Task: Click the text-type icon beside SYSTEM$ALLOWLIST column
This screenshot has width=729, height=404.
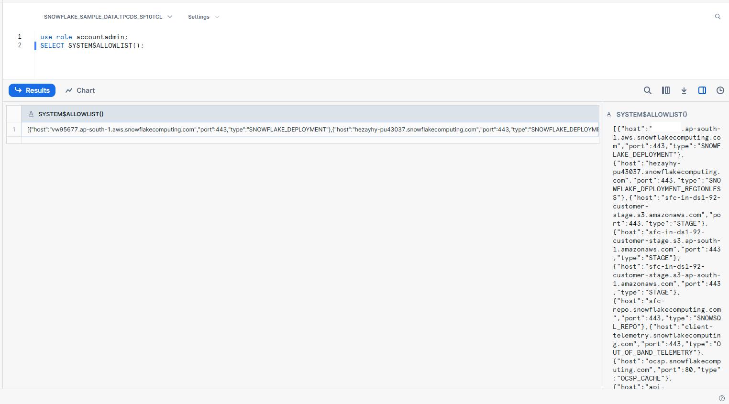Action: 31,114
